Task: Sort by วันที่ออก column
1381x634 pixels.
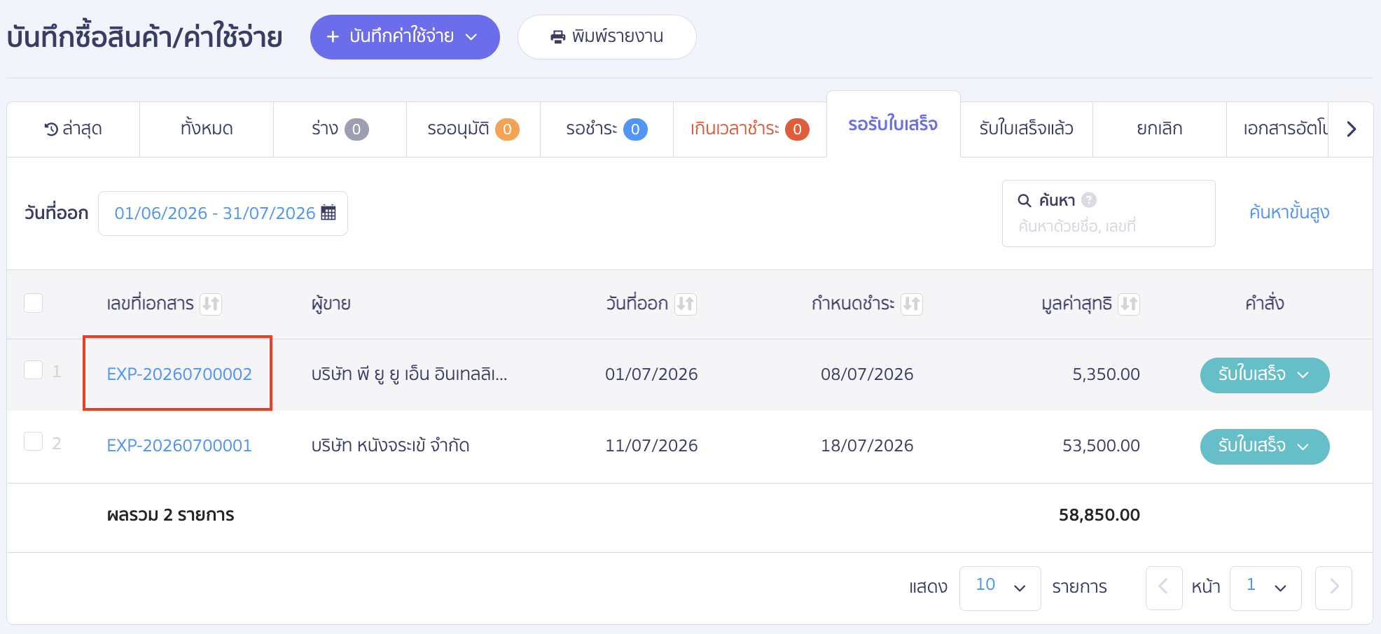Action: [x=686, y=304]
